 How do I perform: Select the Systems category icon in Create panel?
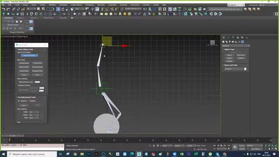(x=242, y=42)
